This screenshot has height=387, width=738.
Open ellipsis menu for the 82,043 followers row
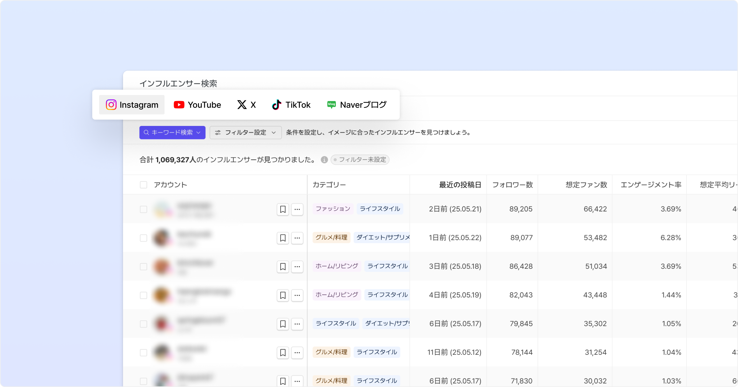click(x=297, y=295)
